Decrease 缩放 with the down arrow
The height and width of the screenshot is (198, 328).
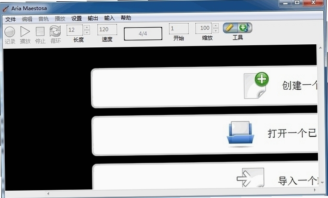(216, 31)
